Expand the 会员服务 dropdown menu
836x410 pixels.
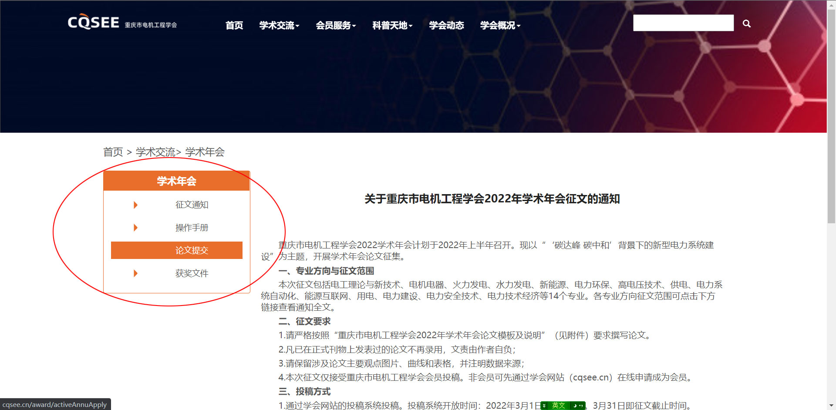click(336, 25)
